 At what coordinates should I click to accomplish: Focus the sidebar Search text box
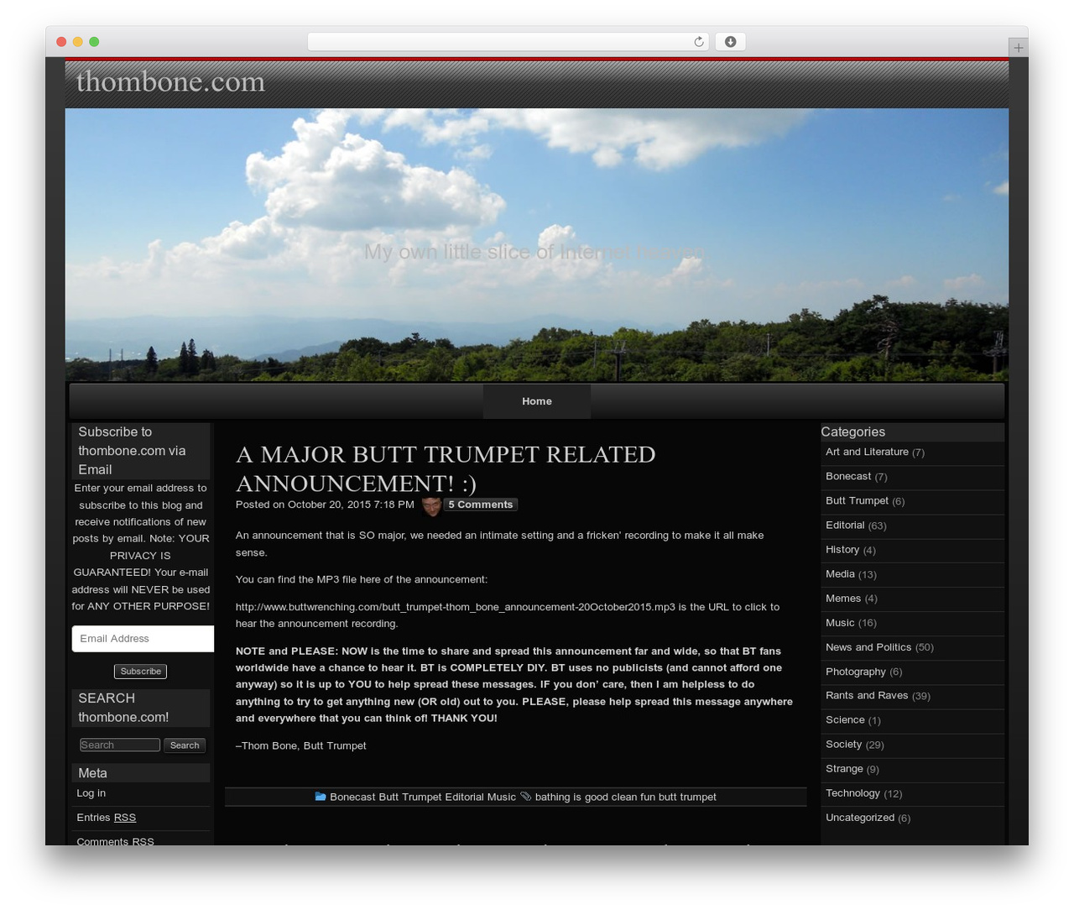[120, 745]
